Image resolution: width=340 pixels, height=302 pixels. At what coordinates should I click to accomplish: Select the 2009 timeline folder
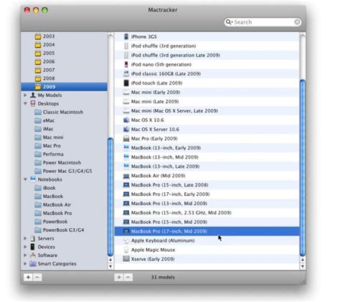(x=64, y=87)
